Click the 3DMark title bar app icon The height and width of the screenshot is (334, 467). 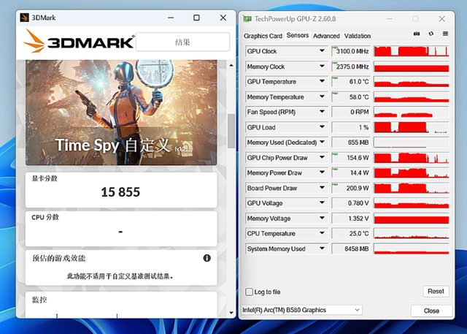click(x=24, y=18)
